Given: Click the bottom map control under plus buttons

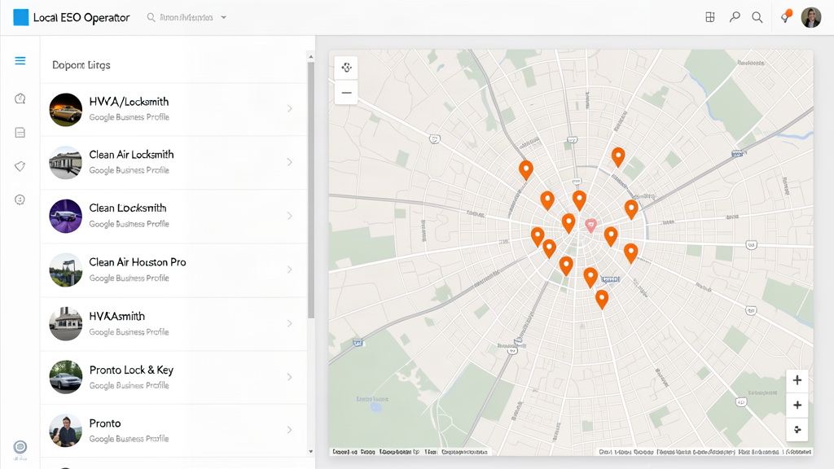Looking at the screenshot, I should click(797, 430).
